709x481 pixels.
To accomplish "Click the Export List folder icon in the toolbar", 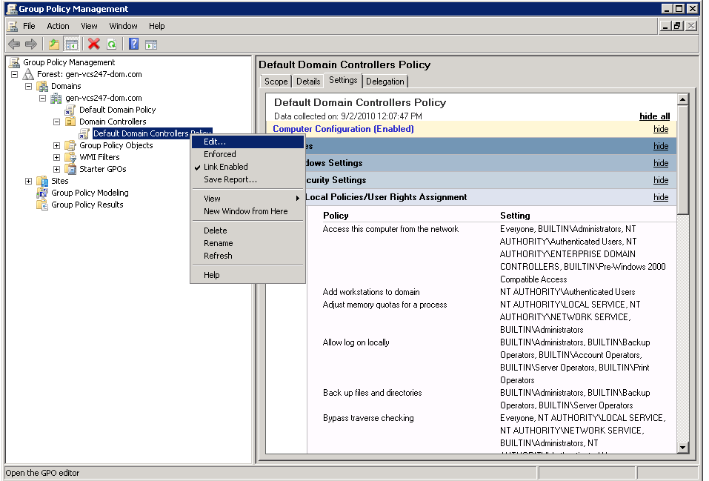I will point(53,44).
